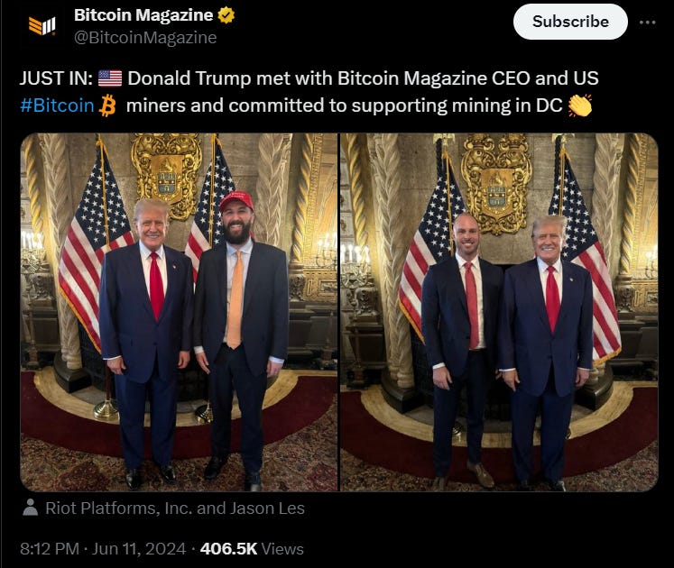Open the three-dot more options menu
This screenshot has height=568, width=674.
pyautogui.click(x=647, y=23)
